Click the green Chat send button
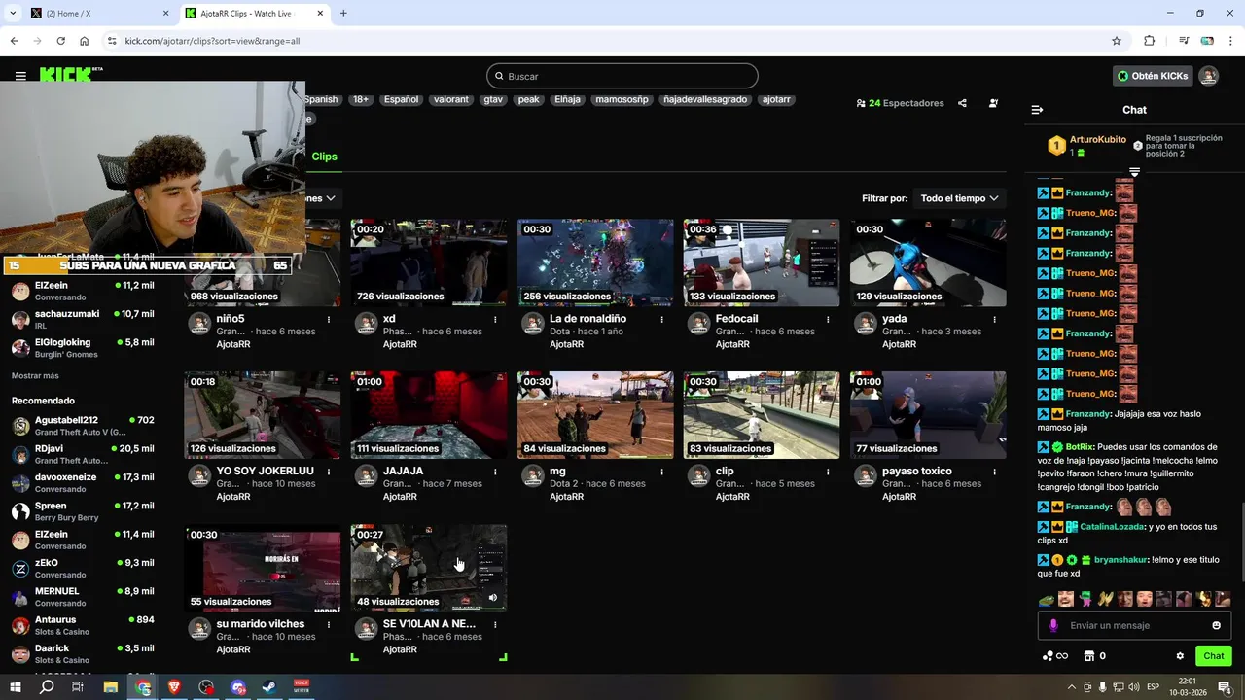Screen dimensions: 1245x700 point(1213,656)
